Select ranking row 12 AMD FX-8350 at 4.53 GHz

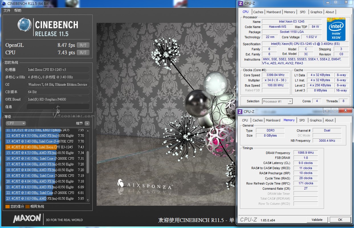(x=45, y=135)
